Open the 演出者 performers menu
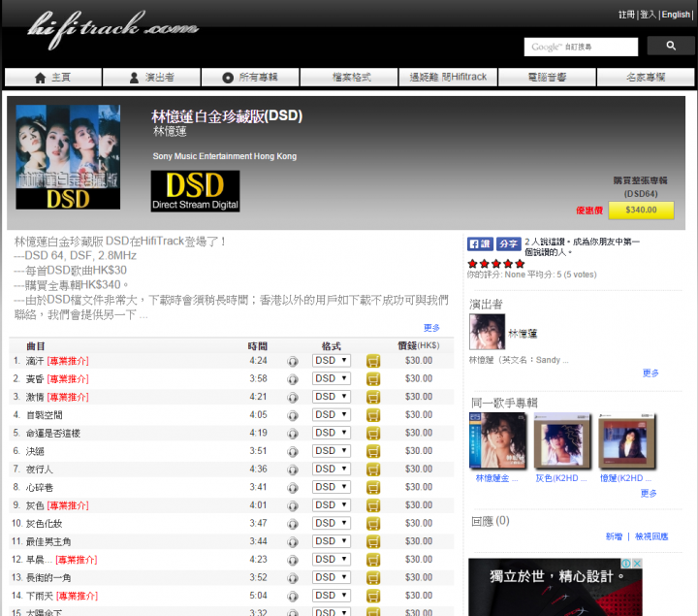Screen dimensions: 698x616 [152, 77]
